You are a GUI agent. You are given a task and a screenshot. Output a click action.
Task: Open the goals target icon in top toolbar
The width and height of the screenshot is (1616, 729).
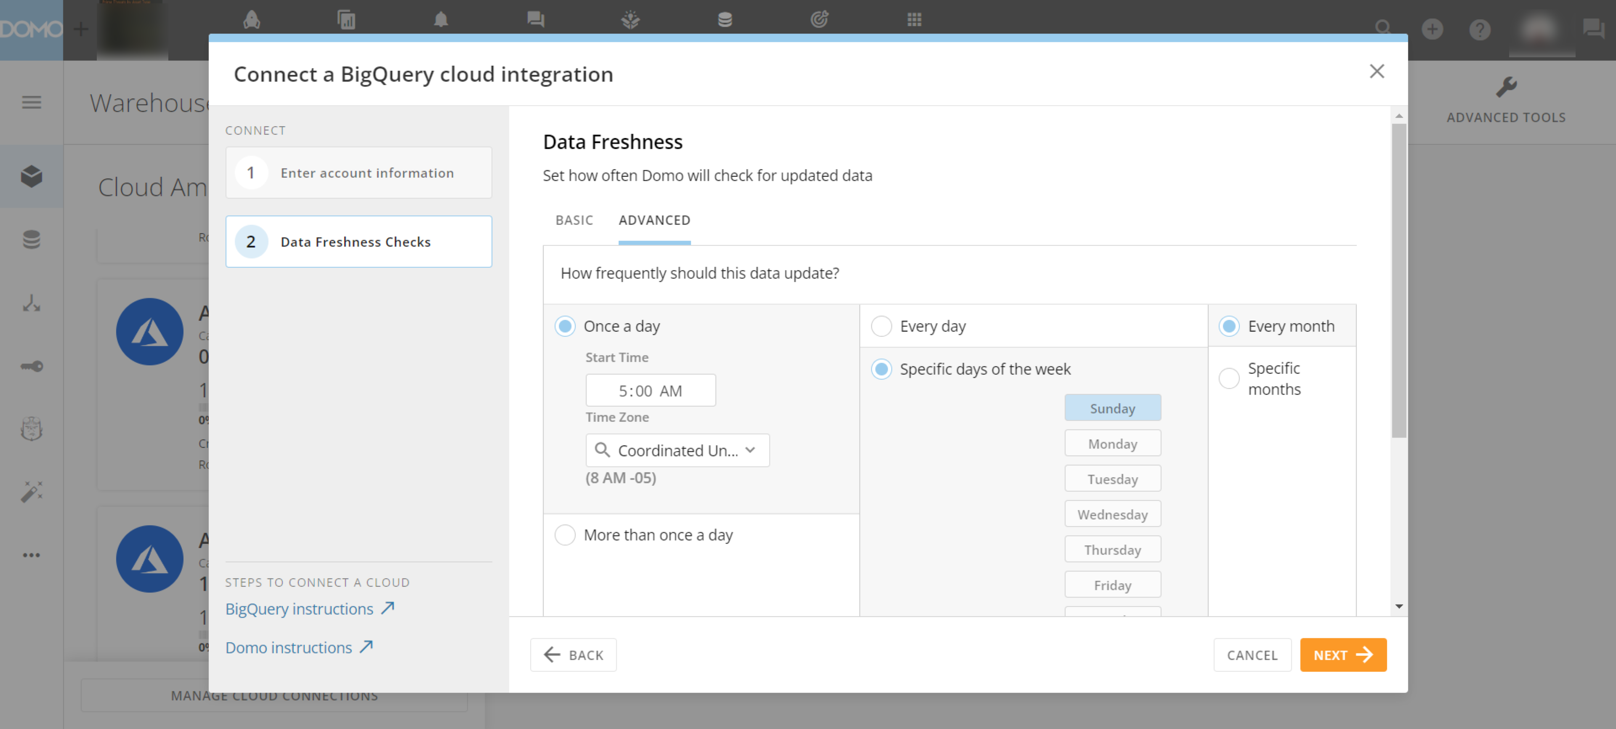coord(819,19)
